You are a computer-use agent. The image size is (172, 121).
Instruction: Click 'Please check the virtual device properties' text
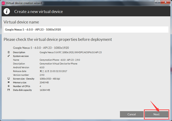(x=58, y=40)
